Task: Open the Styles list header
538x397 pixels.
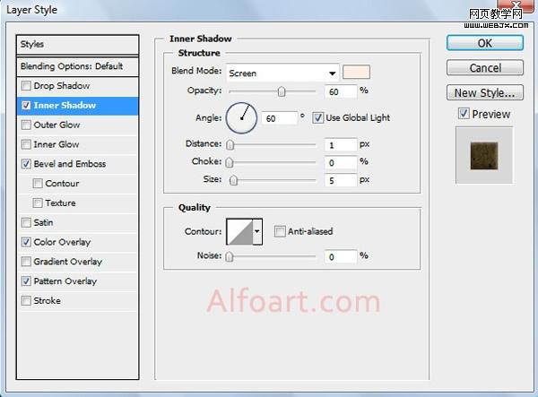Action: (78, 44)
